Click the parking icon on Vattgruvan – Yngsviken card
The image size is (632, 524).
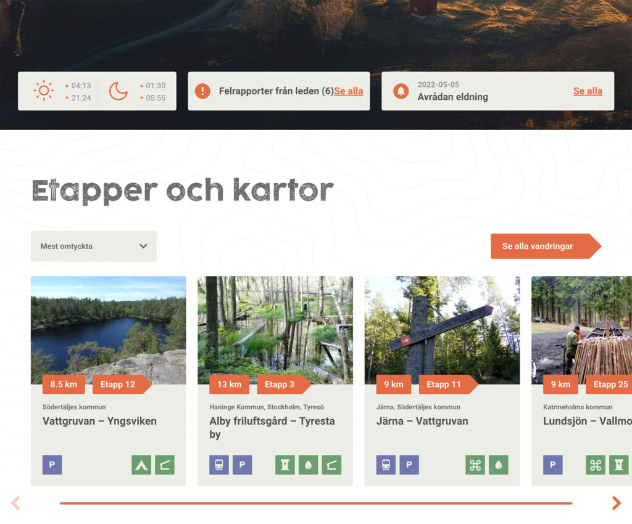[52, 465]
